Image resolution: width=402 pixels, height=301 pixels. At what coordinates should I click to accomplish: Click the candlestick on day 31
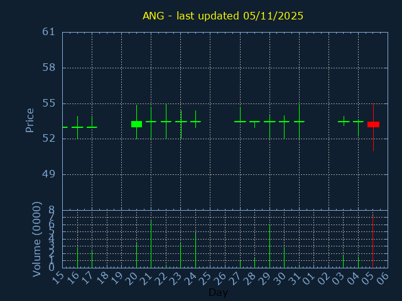click(299, 121)
